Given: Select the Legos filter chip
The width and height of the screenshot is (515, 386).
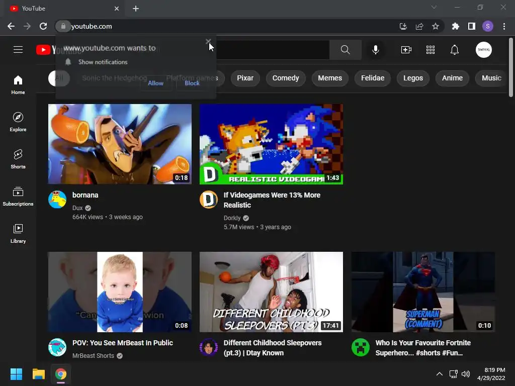Looking at the screenshot, I should [413, 78].
